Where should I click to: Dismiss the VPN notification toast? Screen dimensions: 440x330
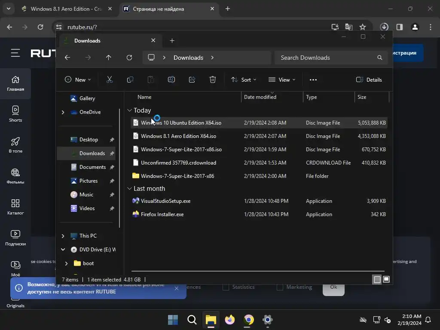(x=176, y=288)
